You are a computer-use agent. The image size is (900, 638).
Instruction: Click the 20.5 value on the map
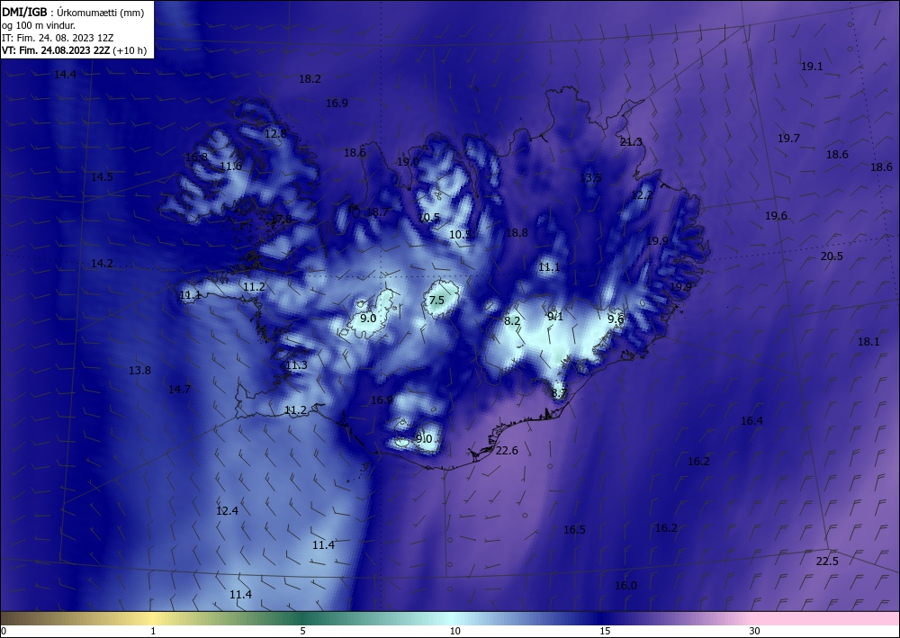click(x=831, y=256)
